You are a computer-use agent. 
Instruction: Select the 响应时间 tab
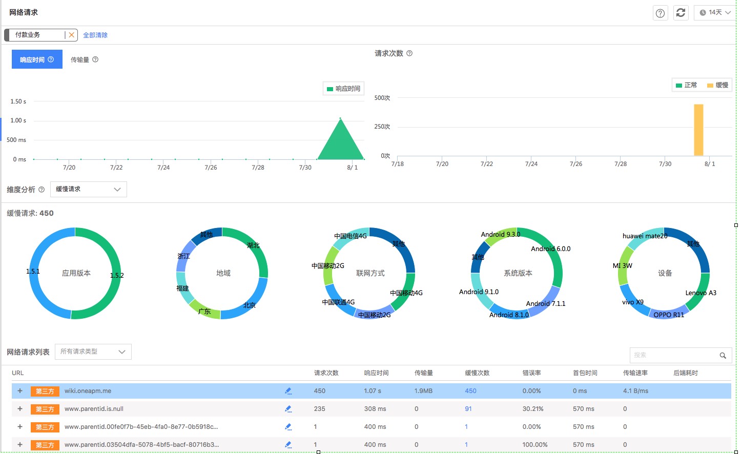point(37,59)
